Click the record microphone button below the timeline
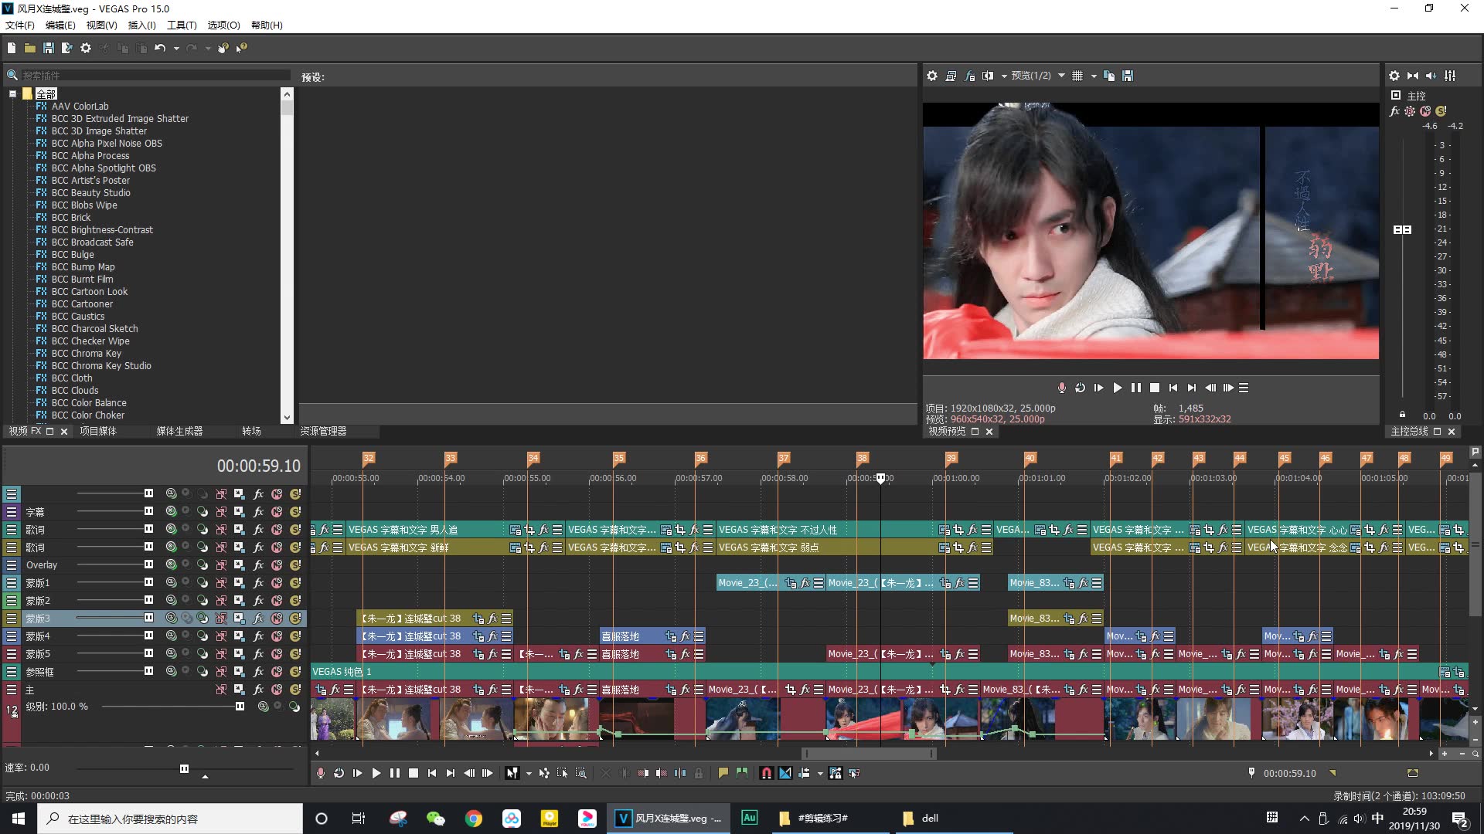Viewport: 1484px width, 834px height. pos(321,773)
